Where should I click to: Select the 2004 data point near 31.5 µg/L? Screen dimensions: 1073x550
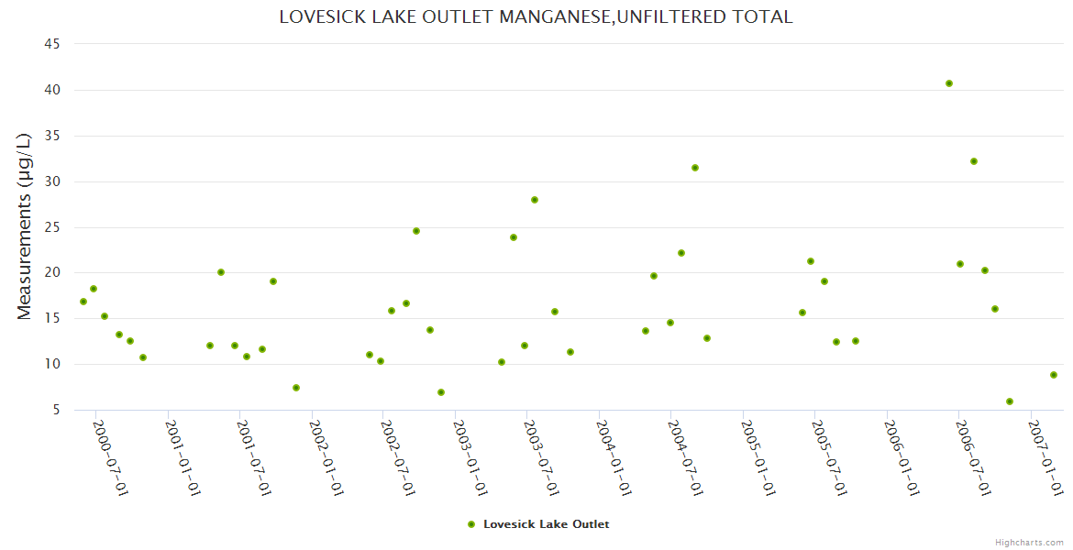click(695, 168)
